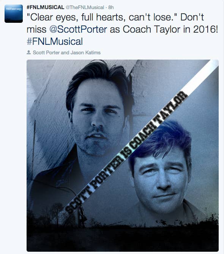
Task: Click the word "miss" in the tweet
Action: (x=36, y=29)
